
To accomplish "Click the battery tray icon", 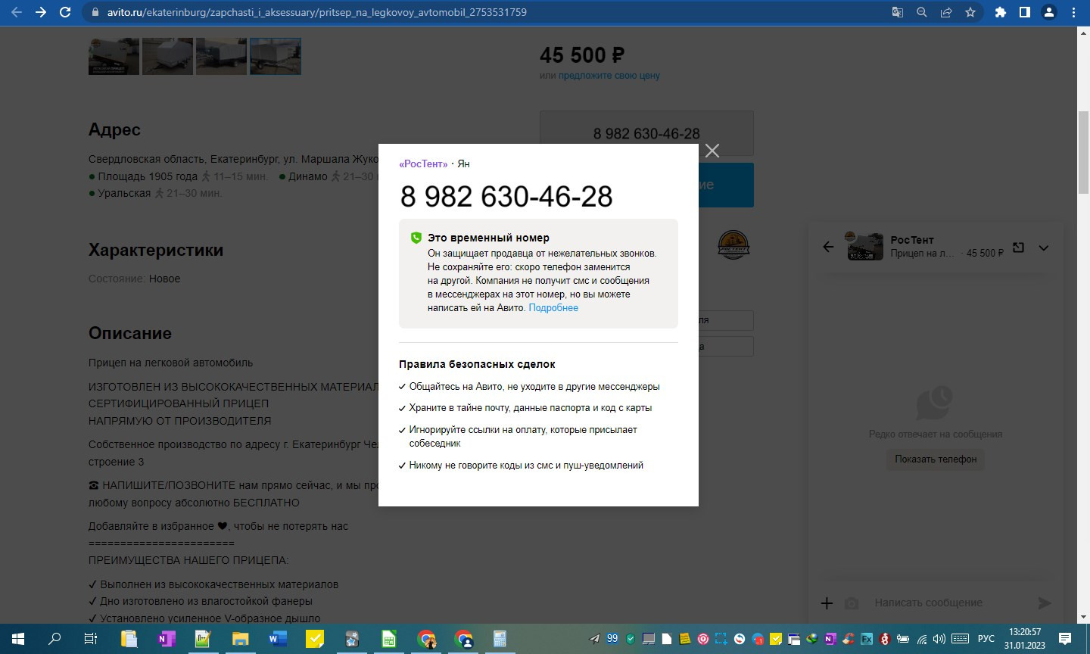I will [x=903, y=639].
